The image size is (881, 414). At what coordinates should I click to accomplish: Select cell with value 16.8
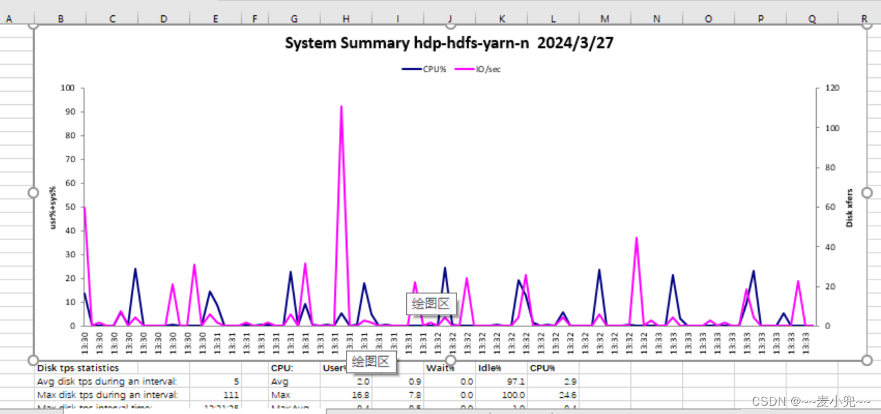tap(346, 395)
